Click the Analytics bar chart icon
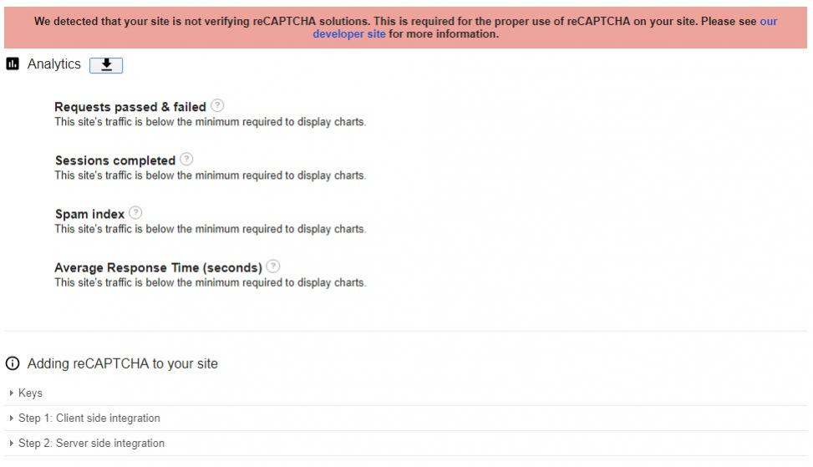This screenshot has width=813, height=467. click(13, 63)
